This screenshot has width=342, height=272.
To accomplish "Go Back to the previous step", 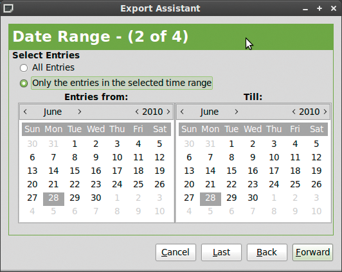I will click(267, 252).
